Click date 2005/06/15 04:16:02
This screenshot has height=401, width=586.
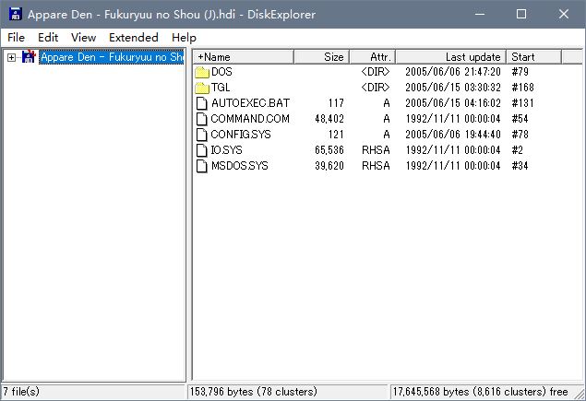(453, 103)
